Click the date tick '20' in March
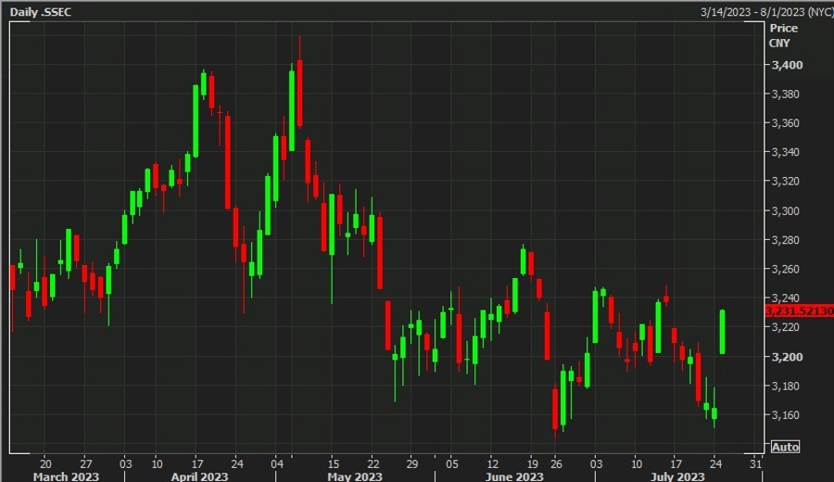The image size is (834, 482). point(45,463)
